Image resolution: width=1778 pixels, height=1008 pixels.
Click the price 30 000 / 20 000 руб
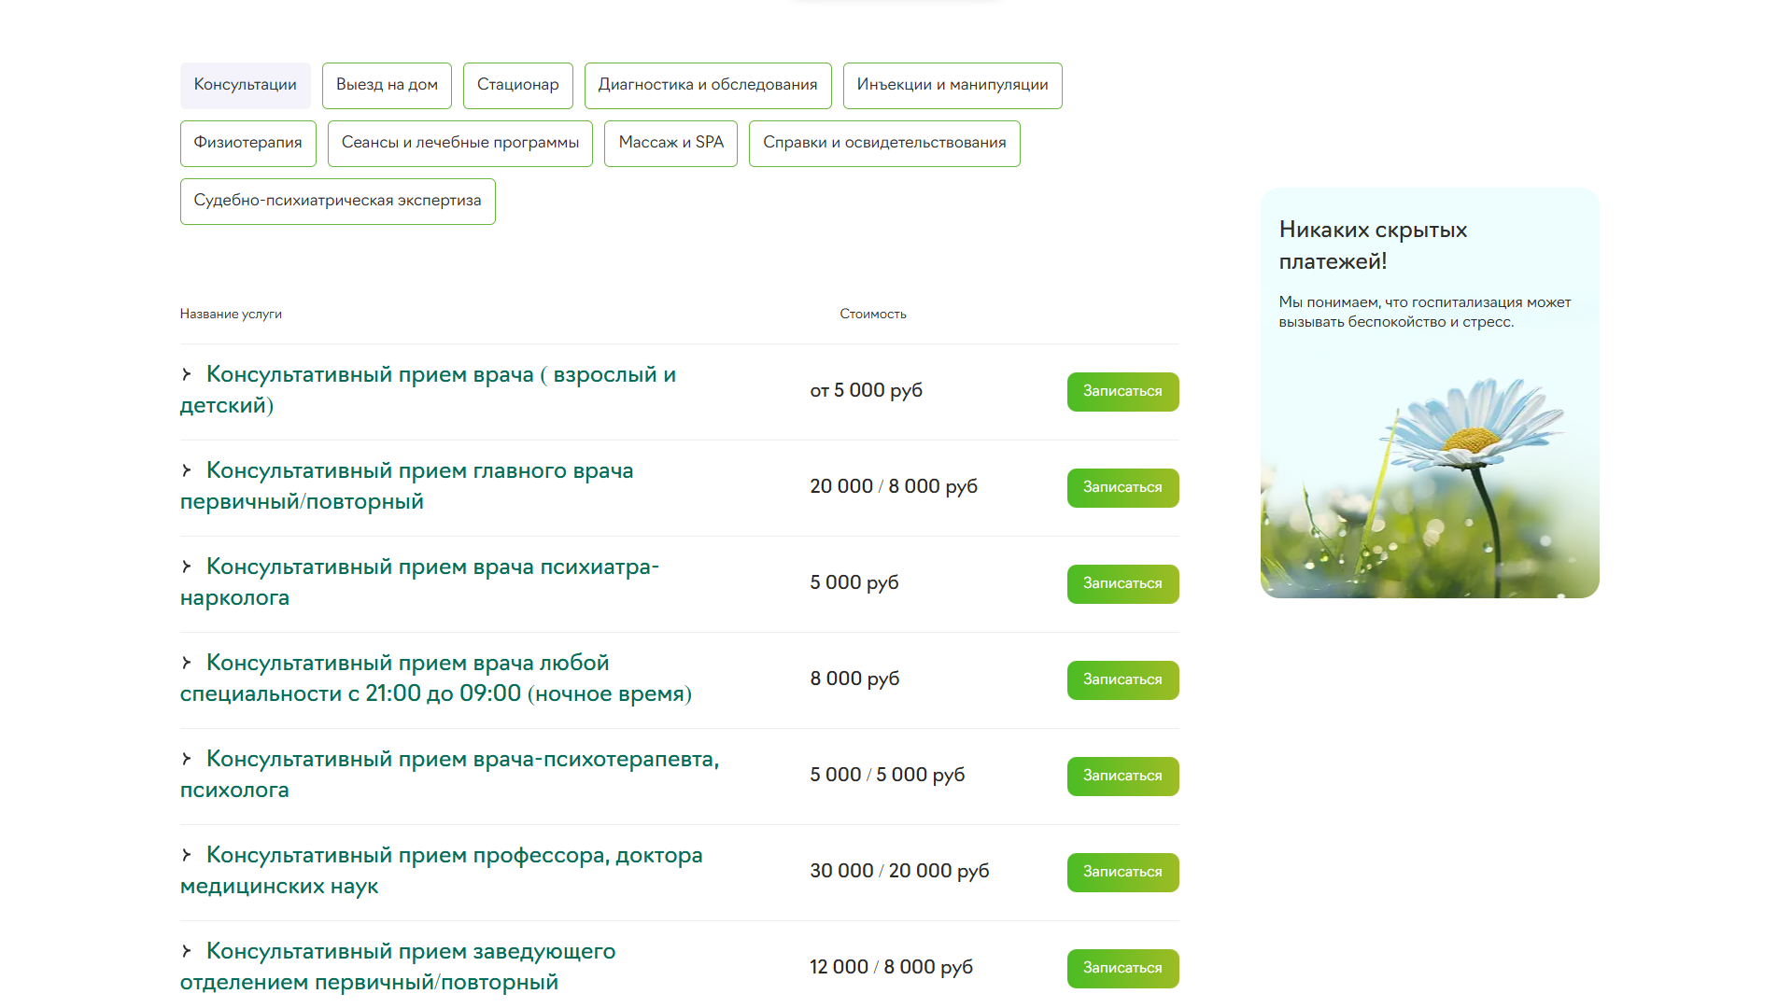click(899, 872)
